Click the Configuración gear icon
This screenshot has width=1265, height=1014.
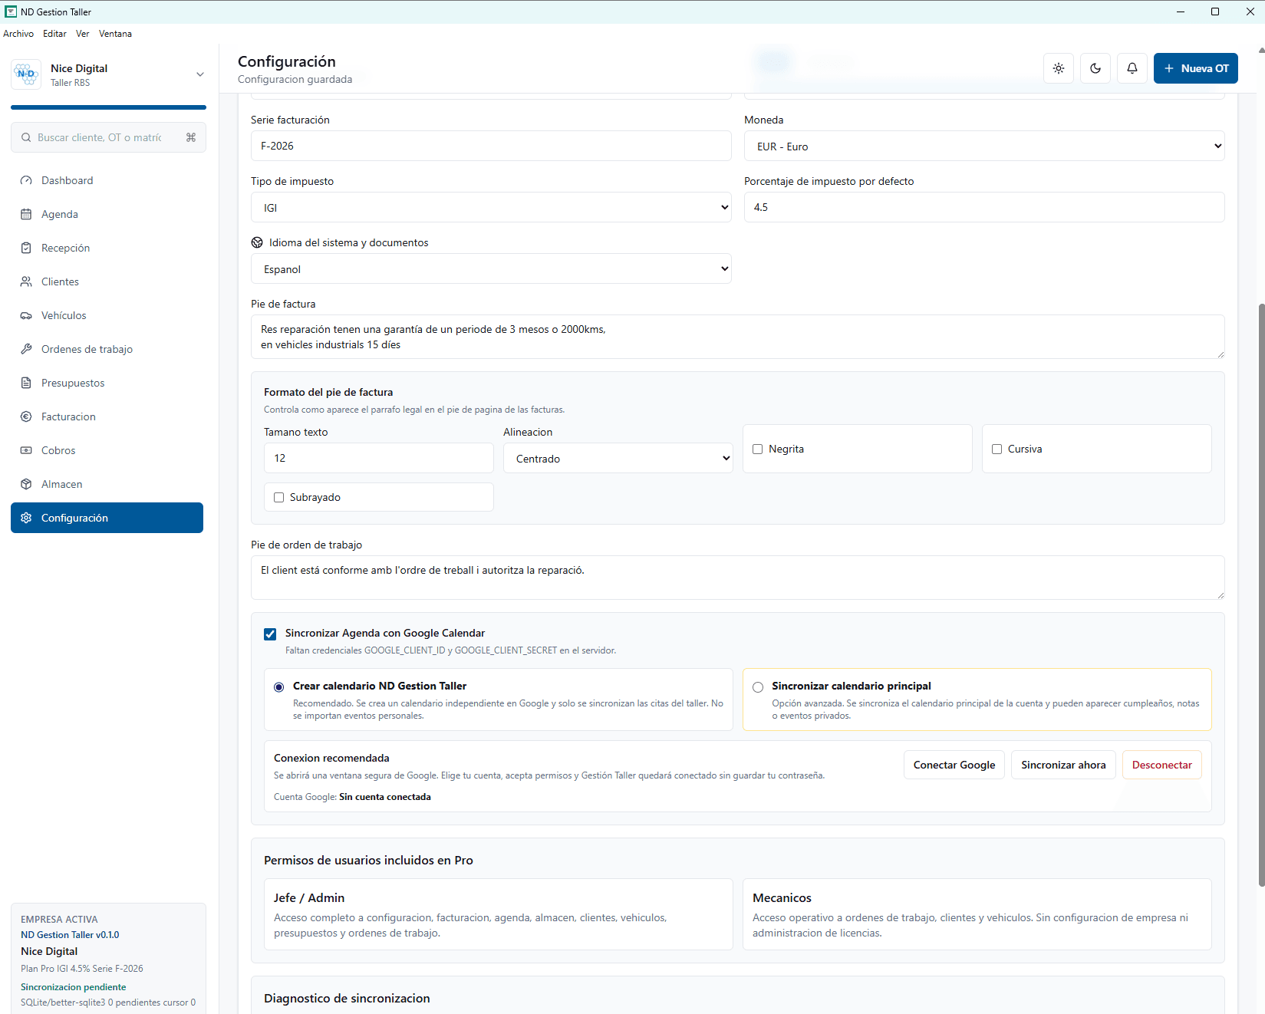coord(26,518)
